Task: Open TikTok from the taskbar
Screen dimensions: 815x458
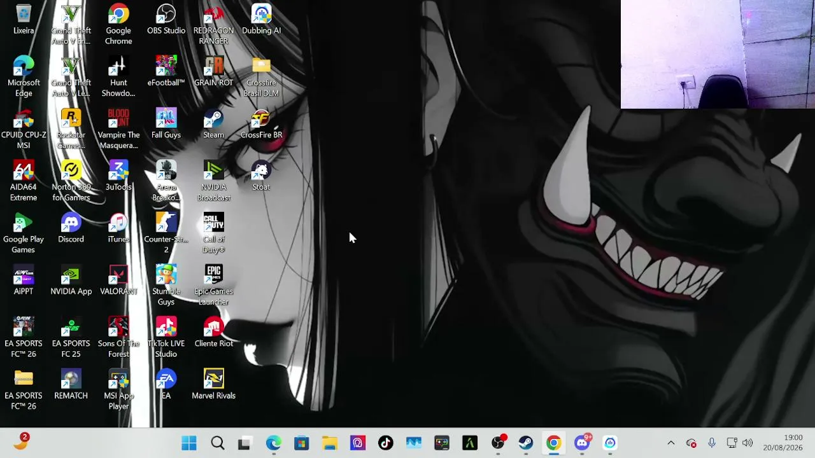Action: click(x=385, y=443)
